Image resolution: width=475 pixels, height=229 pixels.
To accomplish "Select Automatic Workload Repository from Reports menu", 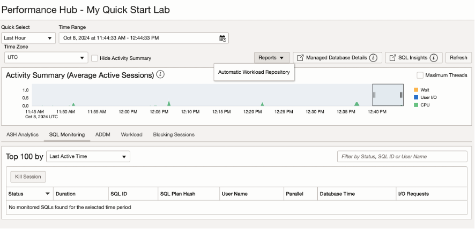I will 254,72.
